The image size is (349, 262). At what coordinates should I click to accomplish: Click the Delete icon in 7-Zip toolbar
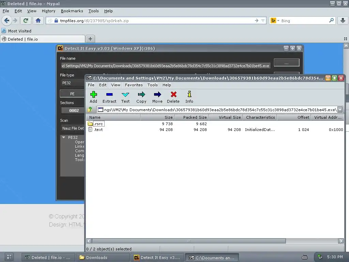coord(173,94)
